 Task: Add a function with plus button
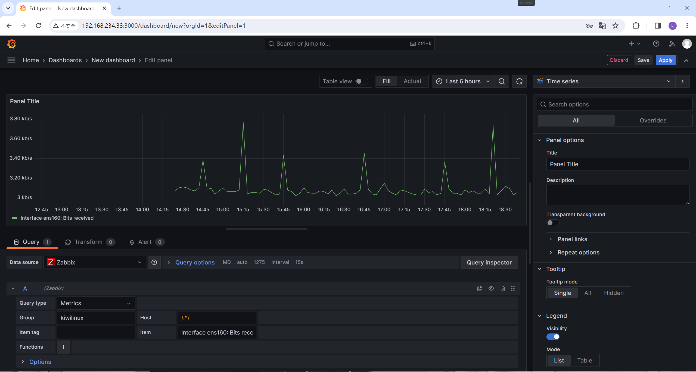[x=64, y=347]
